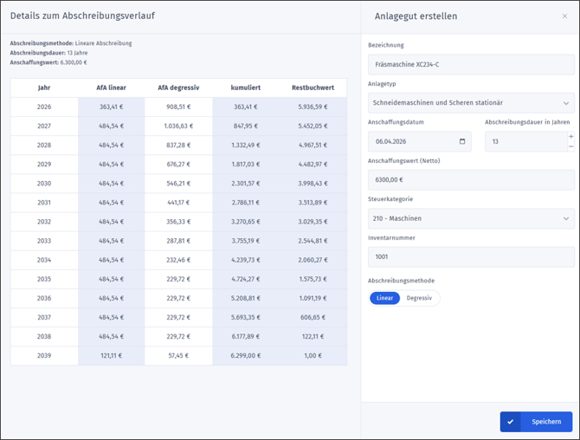The image size is (580, 440).
Task: Click the Speichern button
Action: [x=545, y=422]
